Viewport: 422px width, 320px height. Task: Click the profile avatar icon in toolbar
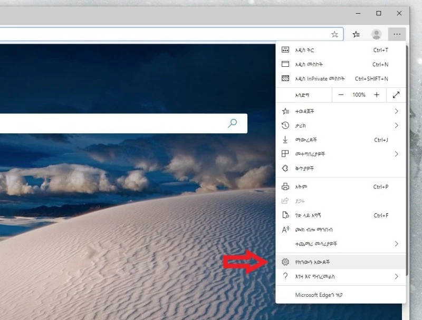376,34
